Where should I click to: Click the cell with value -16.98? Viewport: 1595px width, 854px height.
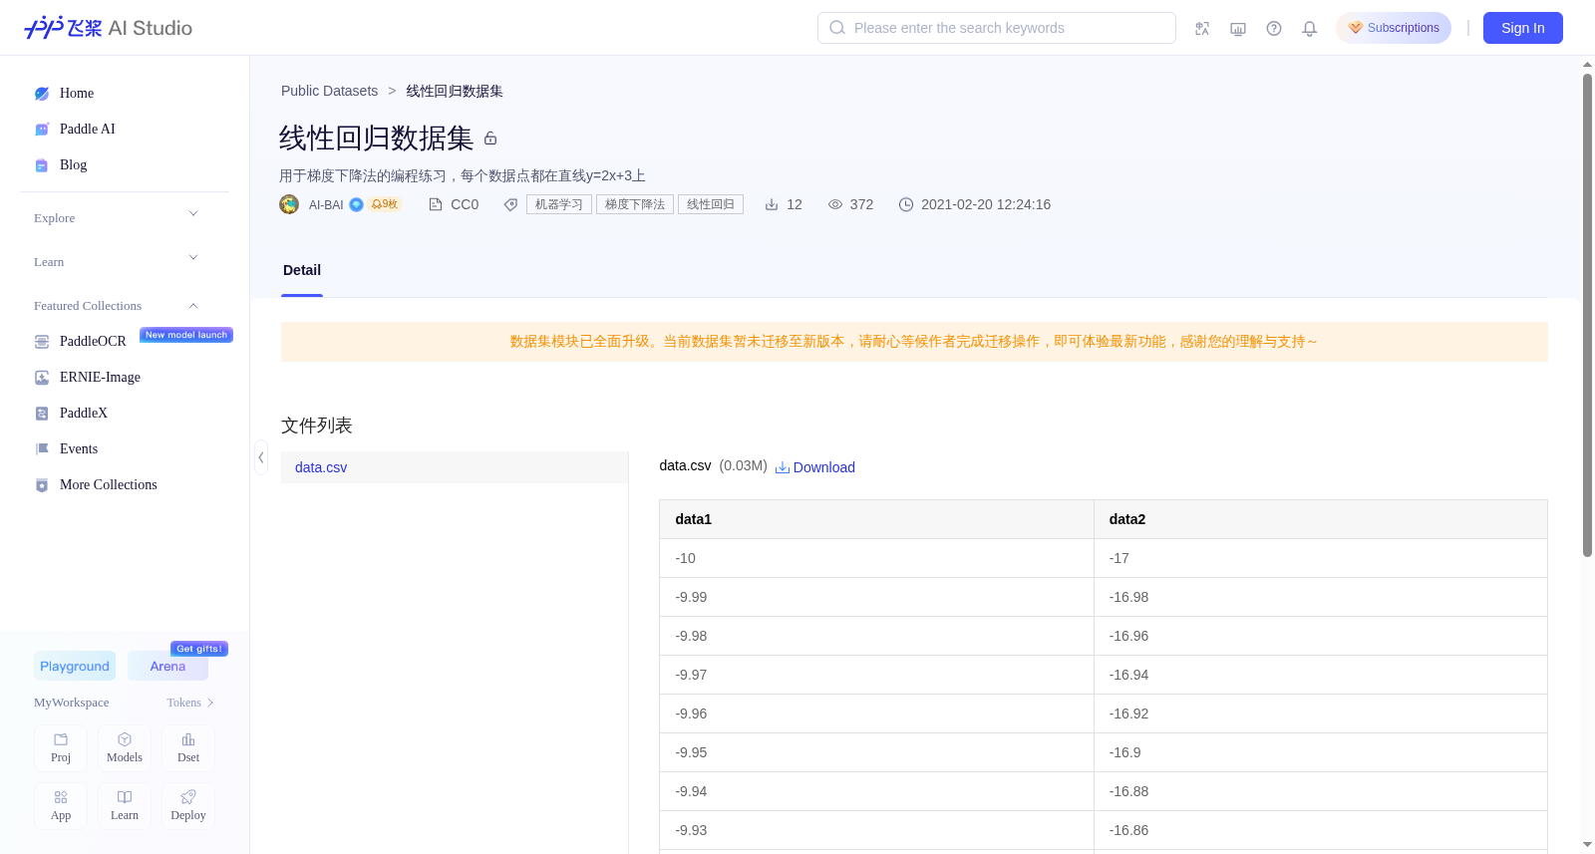coord(1321,597)
